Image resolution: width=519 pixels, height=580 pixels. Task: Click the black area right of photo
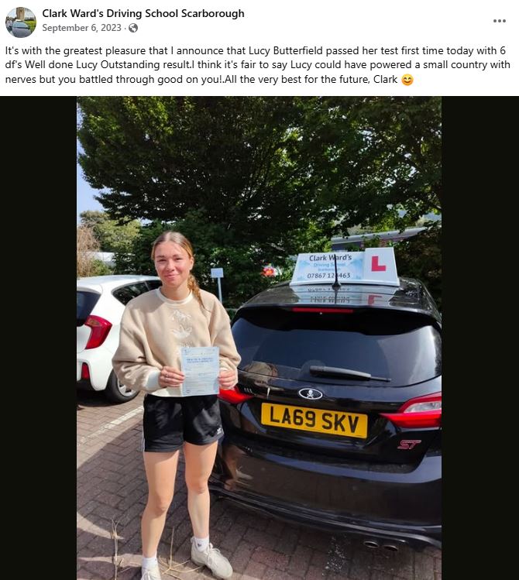pos(480,338)
